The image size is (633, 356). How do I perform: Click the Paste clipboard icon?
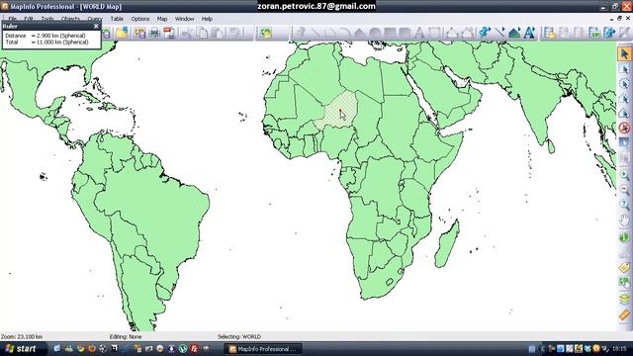[x=218, y=33]
